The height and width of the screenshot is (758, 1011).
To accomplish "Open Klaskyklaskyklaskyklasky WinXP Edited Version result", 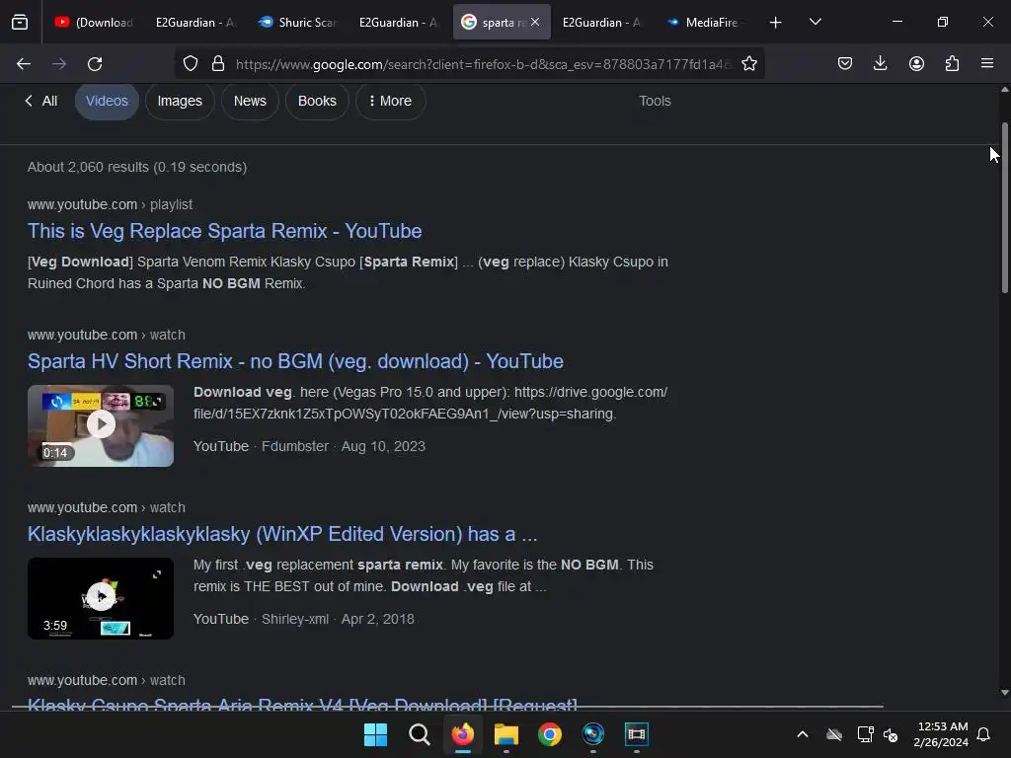I will tap(281, 534).
